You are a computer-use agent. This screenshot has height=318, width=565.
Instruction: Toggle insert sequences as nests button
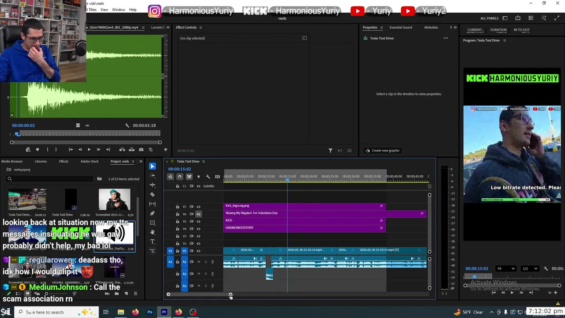pos(170,177)
